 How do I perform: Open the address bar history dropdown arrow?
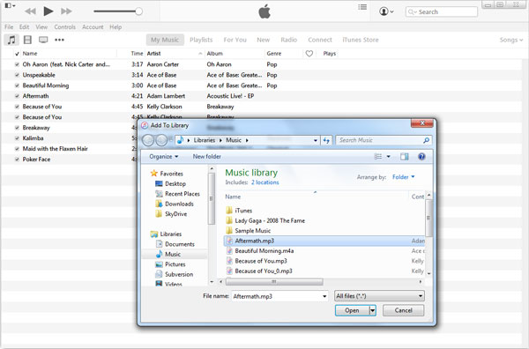click(x=315, y=140)
